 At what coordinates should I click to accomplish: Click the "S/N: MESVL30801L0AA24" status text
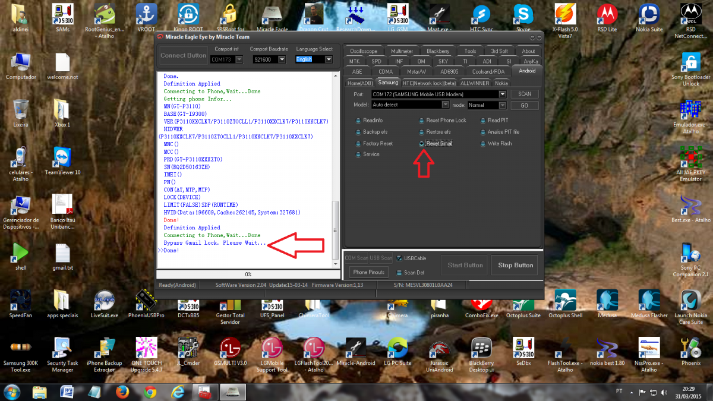point(423,285)
